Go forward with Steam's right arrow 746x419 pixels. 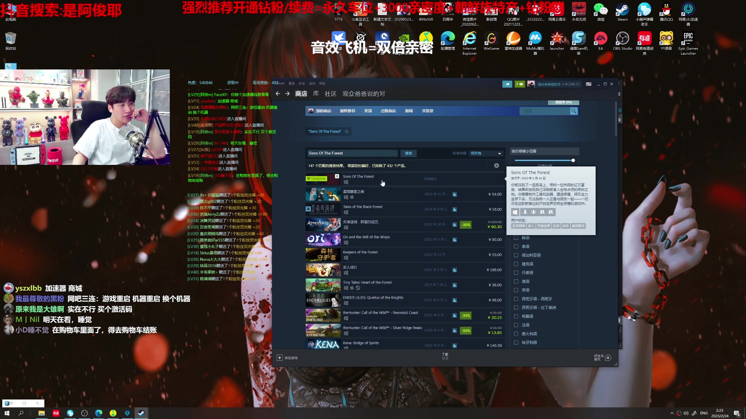(288, 93)
